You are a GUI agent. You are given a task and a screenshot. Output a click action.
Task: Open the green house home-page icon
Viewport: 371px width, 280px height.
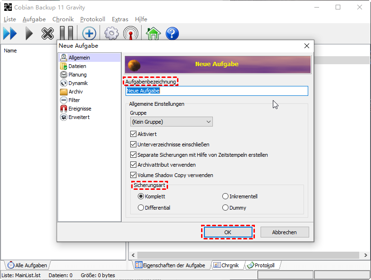coord(153,34)
